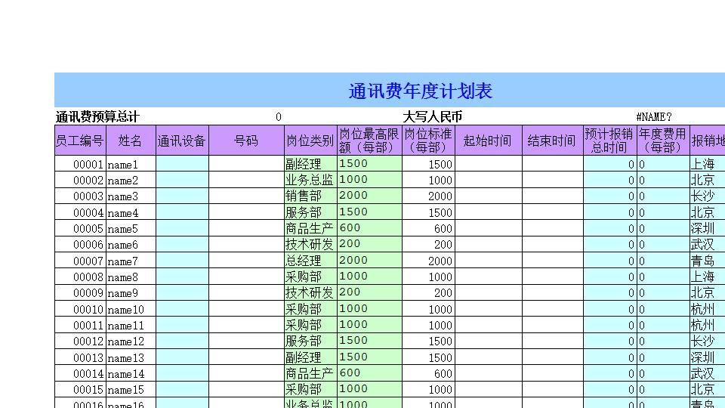Viewport: 725px width, 408px height.
Task: Select the name7 cell
Action: tap(131, 261)
